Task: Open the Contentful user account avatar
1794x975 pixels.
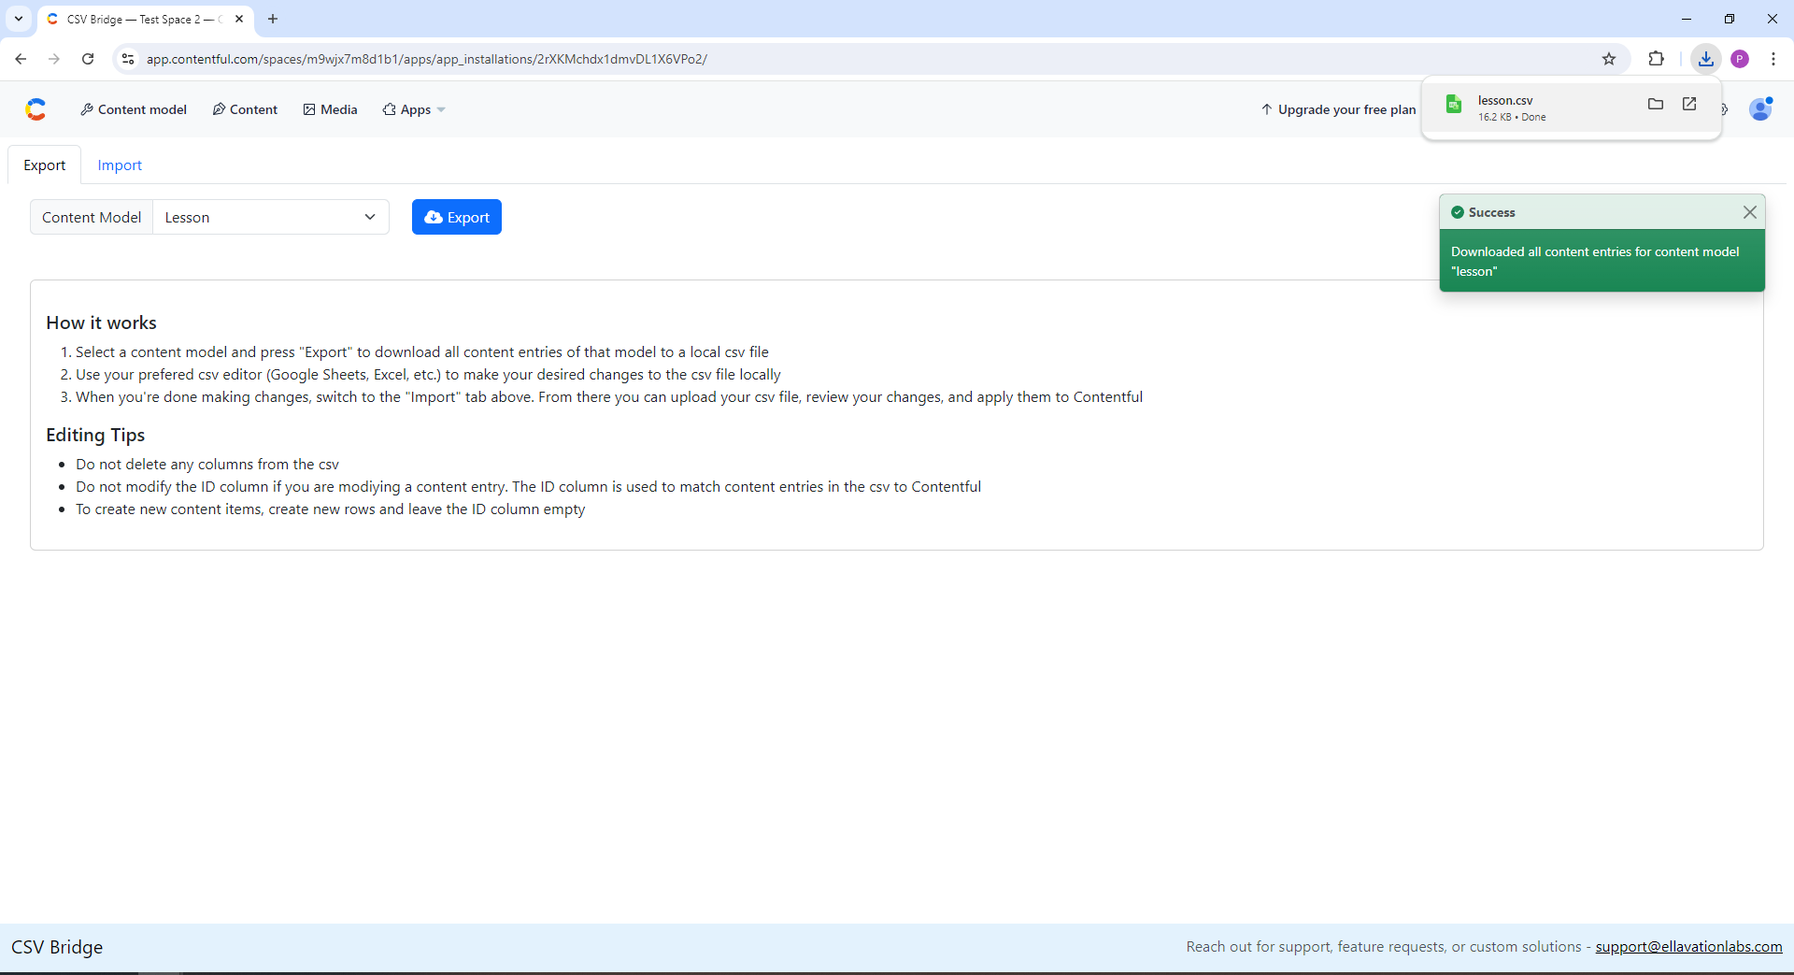Action: pos(1760,109)
